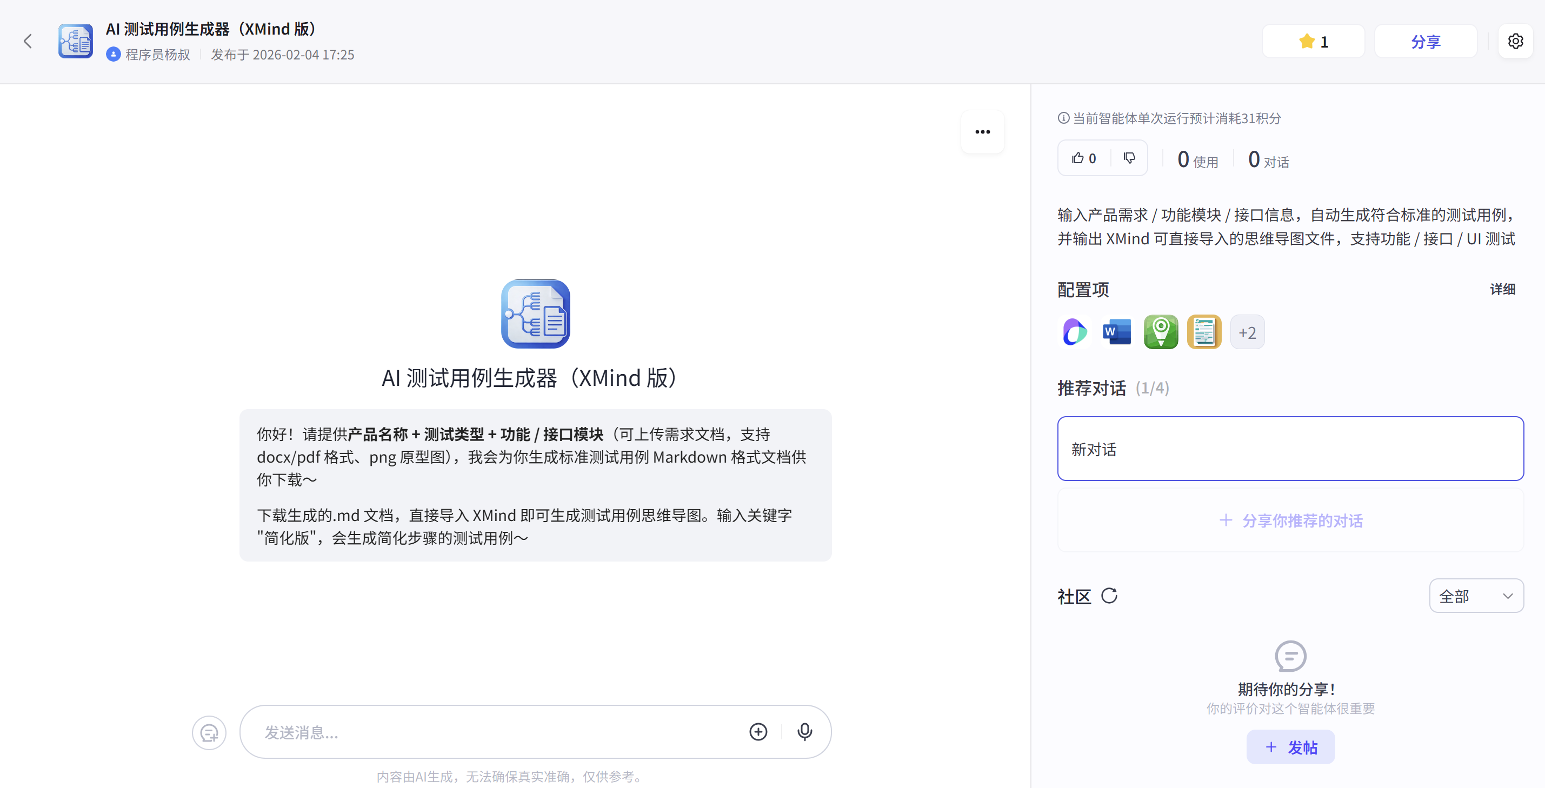1545x788 pixels.
Task: Go back using the left arrow
Action: pos(28,41)
